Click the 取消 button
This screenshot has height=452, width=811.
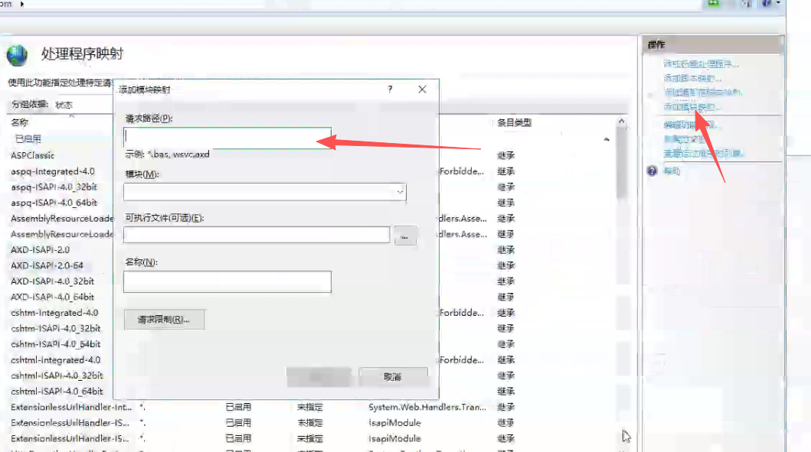pos(393,377)
